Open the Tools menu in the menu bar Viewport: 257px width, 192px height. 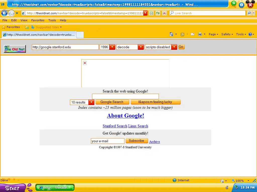click(52, 20)
